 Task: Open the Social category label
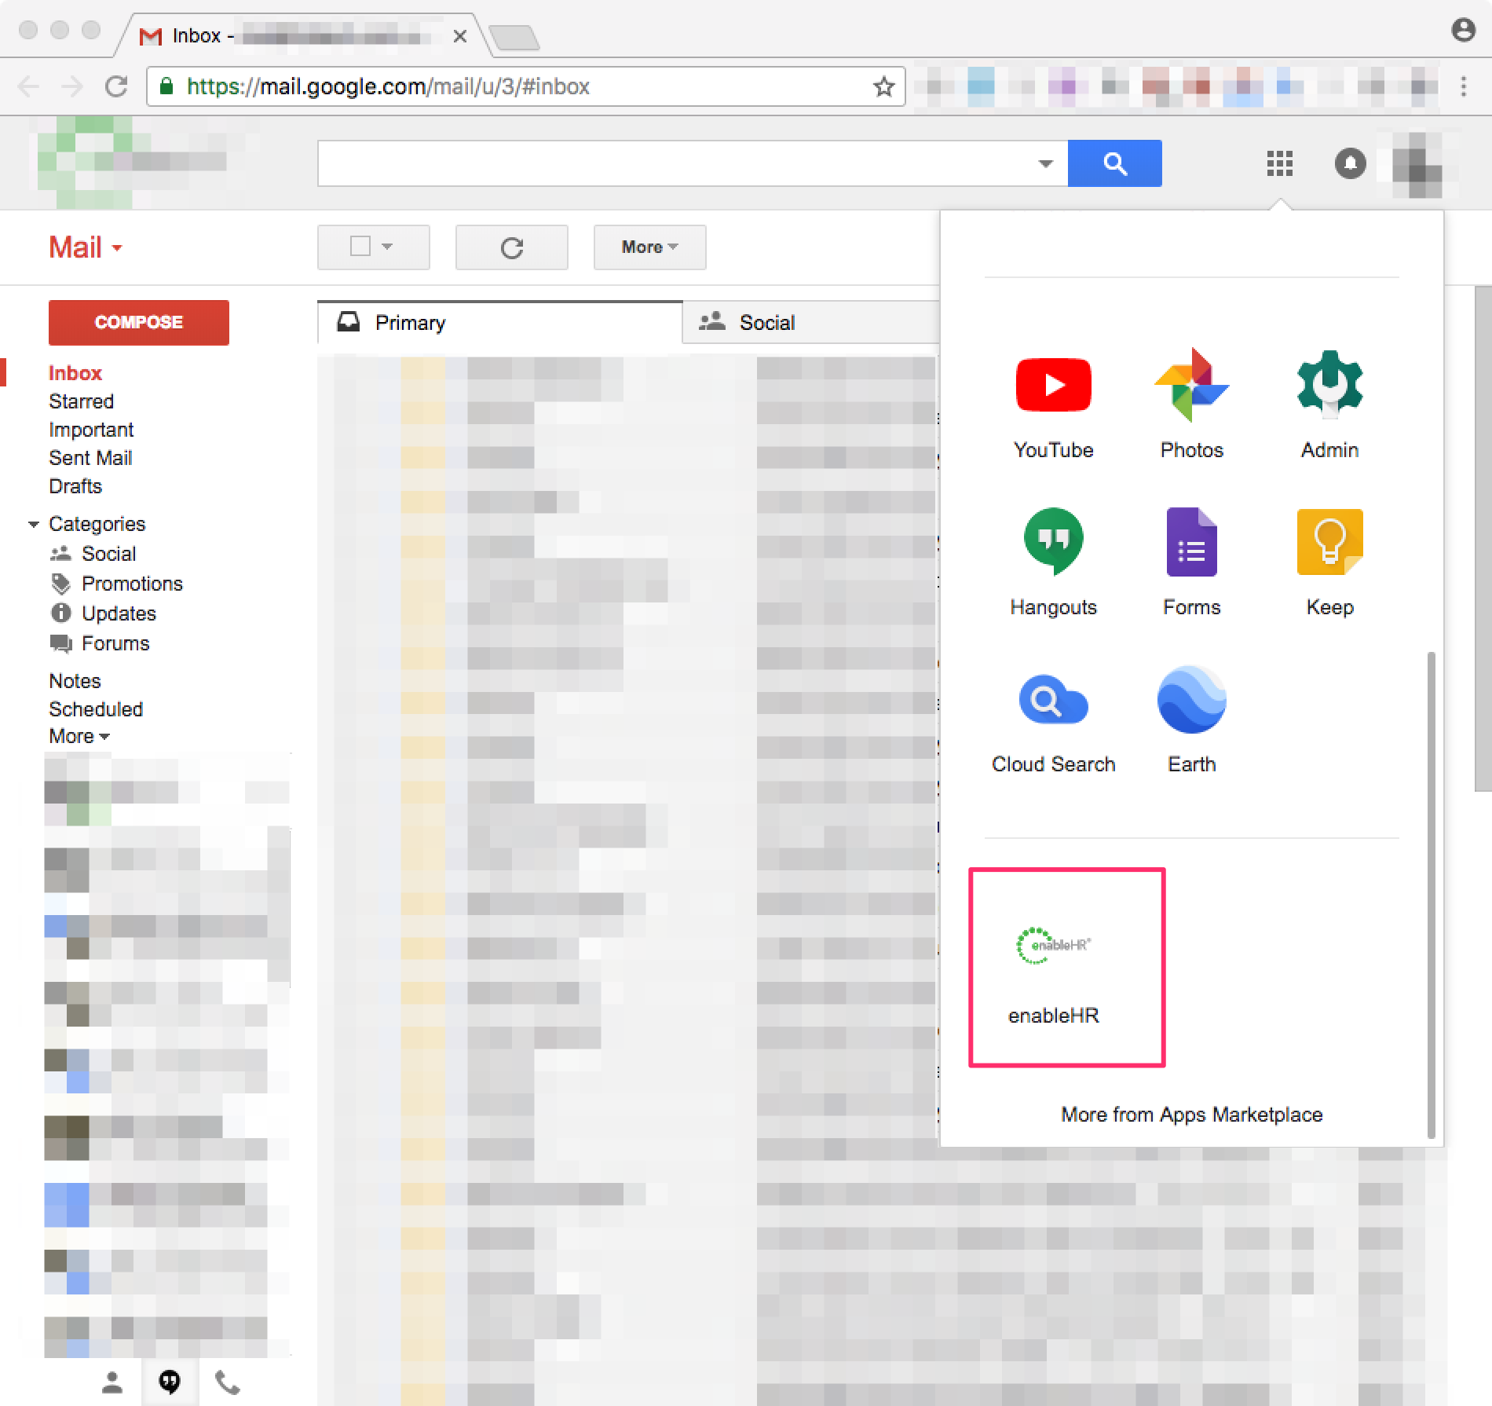coord(108,554)
